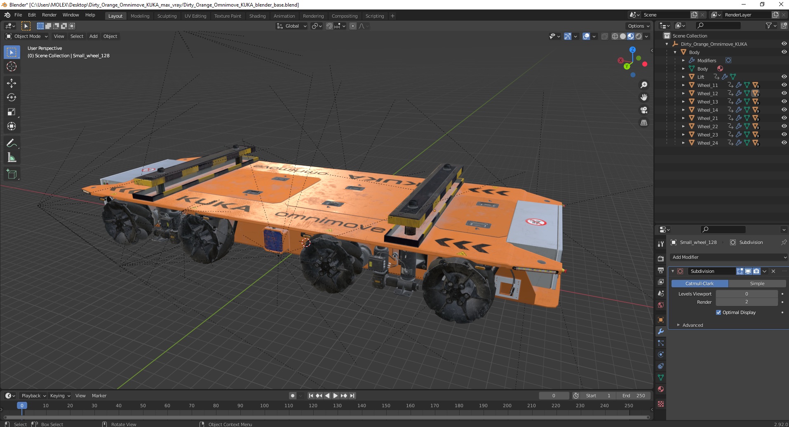The image size is (789, 427).
Task: Remove the Subdivision modifier with X
Action: click(x=773, y=271)
